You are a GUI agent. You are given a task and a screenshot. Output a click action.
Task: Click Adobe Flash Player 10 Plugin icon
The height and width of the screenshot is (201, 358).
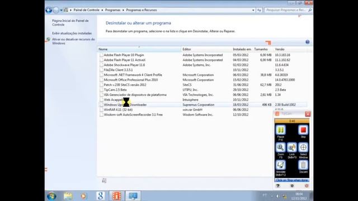101,55
